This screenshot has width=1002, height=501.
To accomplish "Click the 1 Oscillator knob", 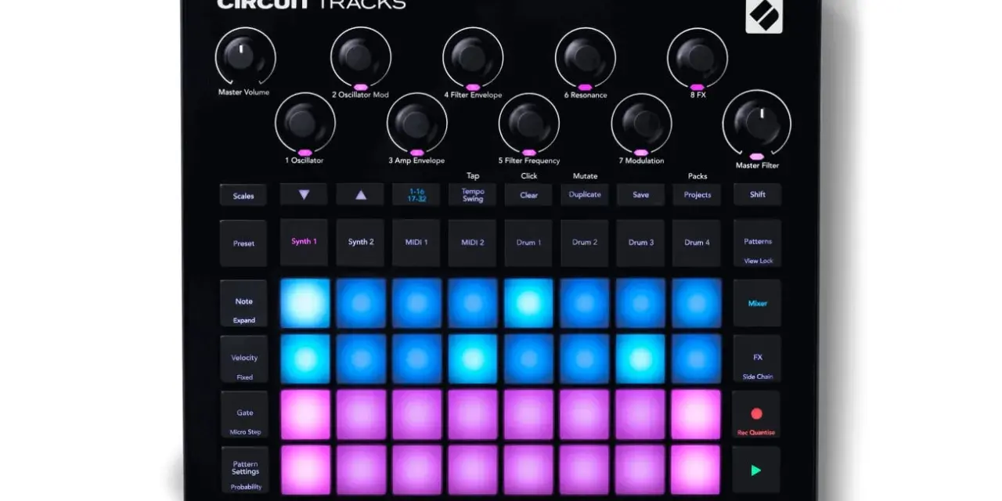I will (x=305, y=123).
